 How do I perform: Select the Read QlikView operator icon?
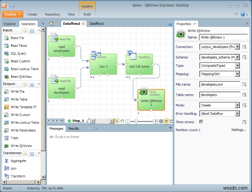pos(6,77)
